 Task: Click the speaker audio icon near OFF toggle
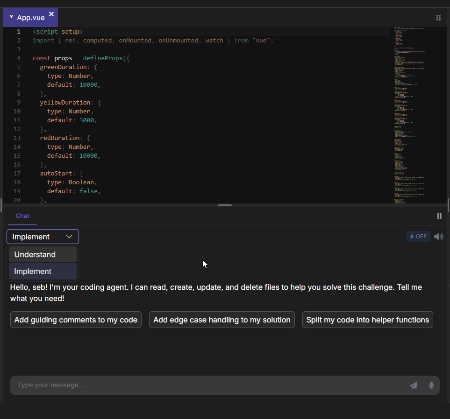(x=438, y=236)
